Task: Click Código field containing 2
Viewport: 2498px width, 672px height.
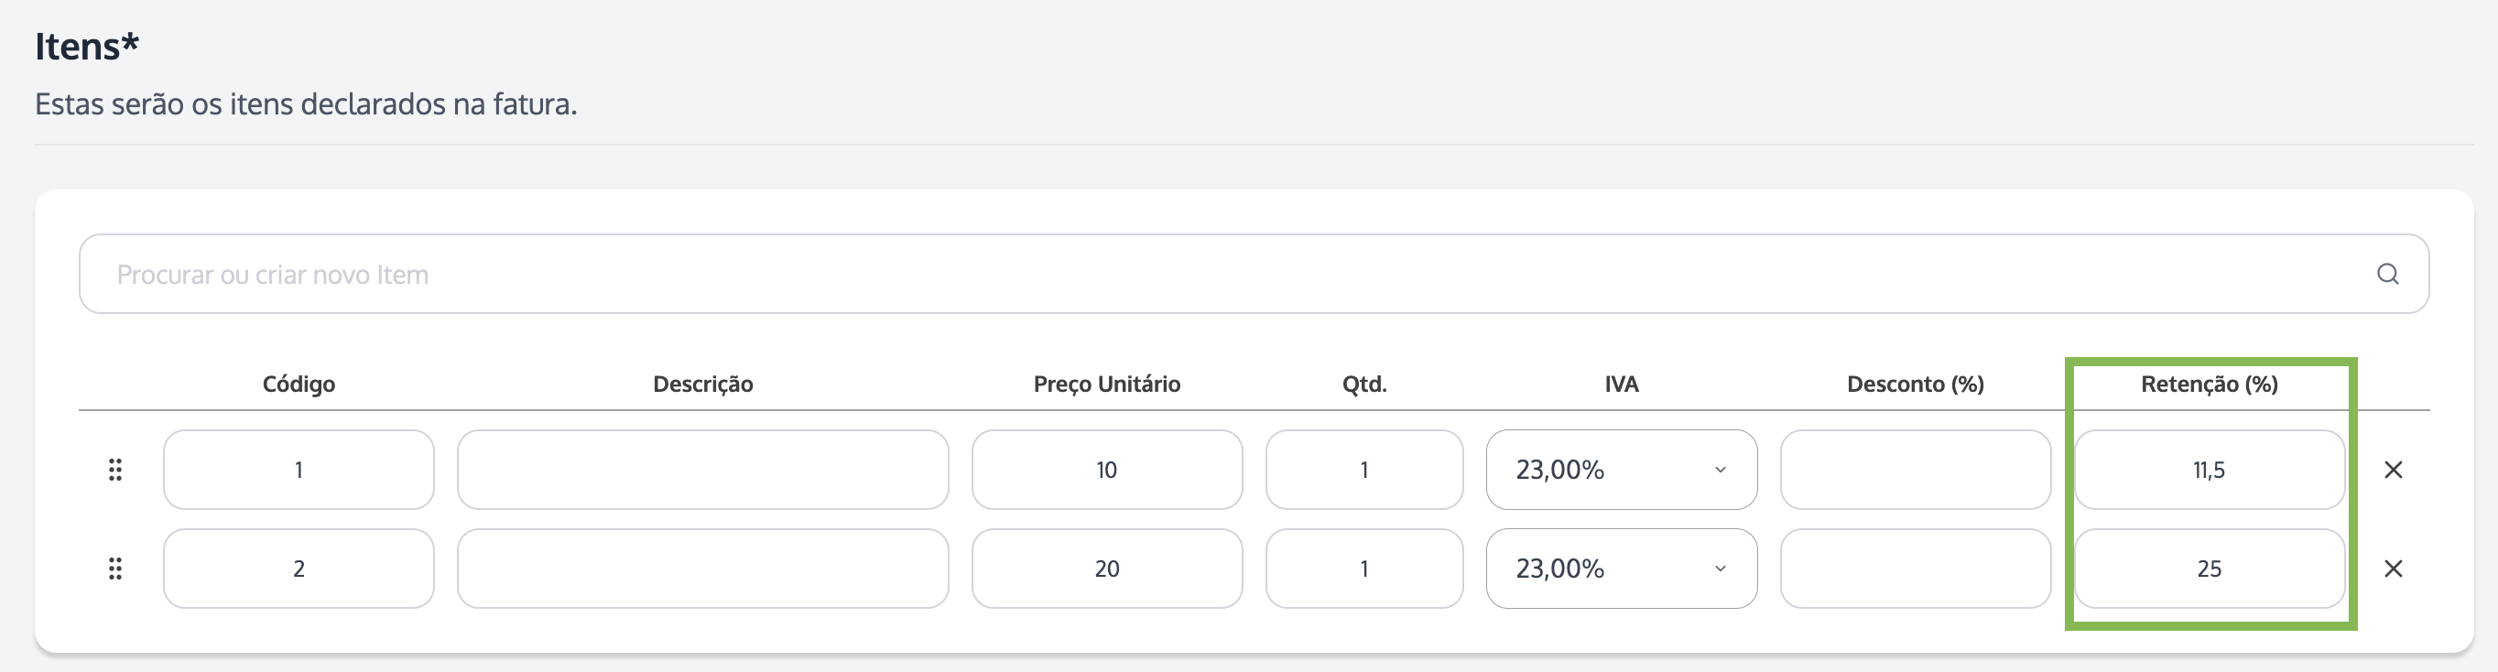Action: [x=299, y=569]
